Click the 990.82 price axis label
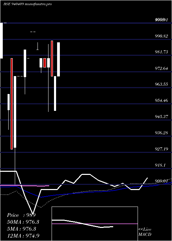Image resolution: width=172 pixels, height=241 pixels. point(161,36)
